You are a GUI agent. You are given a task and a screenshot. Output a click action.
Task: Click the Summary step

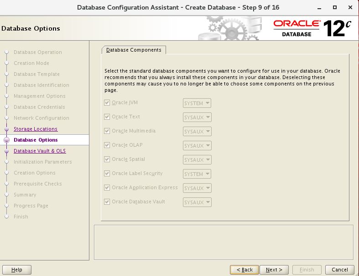(x=25, y=195)
